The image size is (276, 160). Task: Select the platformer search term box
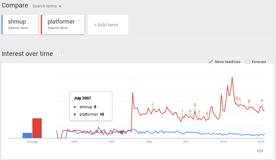[63, 25]
